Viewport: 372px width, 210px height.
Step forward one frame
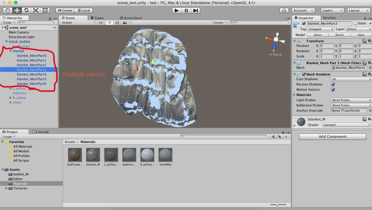click(195, 10)
